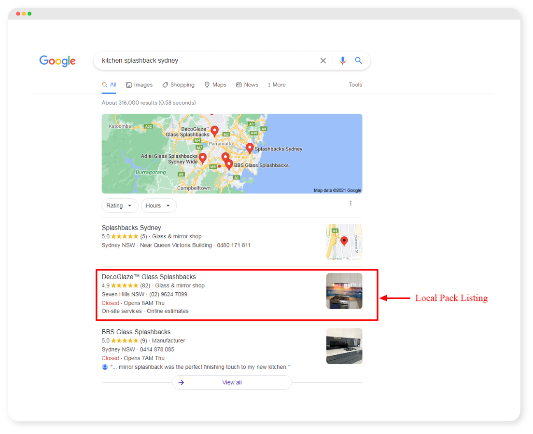Open DecoGlaze Glass Splashbacks listing
Screen dimensions: 533x434
(x=149, y=277)
